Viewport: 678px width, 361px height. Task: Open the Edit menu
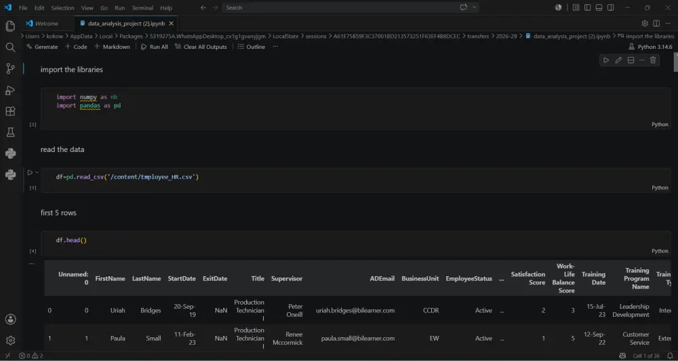click(x=39, y=7)
